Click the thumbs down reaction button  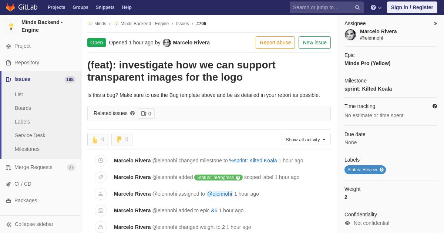[x=122, y=139]
